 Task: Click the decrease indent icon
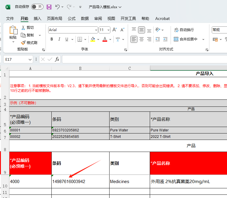click(x=158, y=39)
